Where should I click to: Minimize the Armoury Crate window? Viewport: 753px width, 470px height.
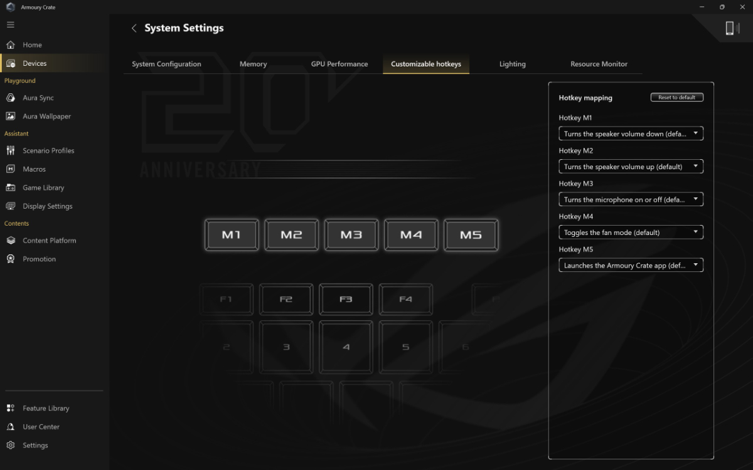pos(702,7)
